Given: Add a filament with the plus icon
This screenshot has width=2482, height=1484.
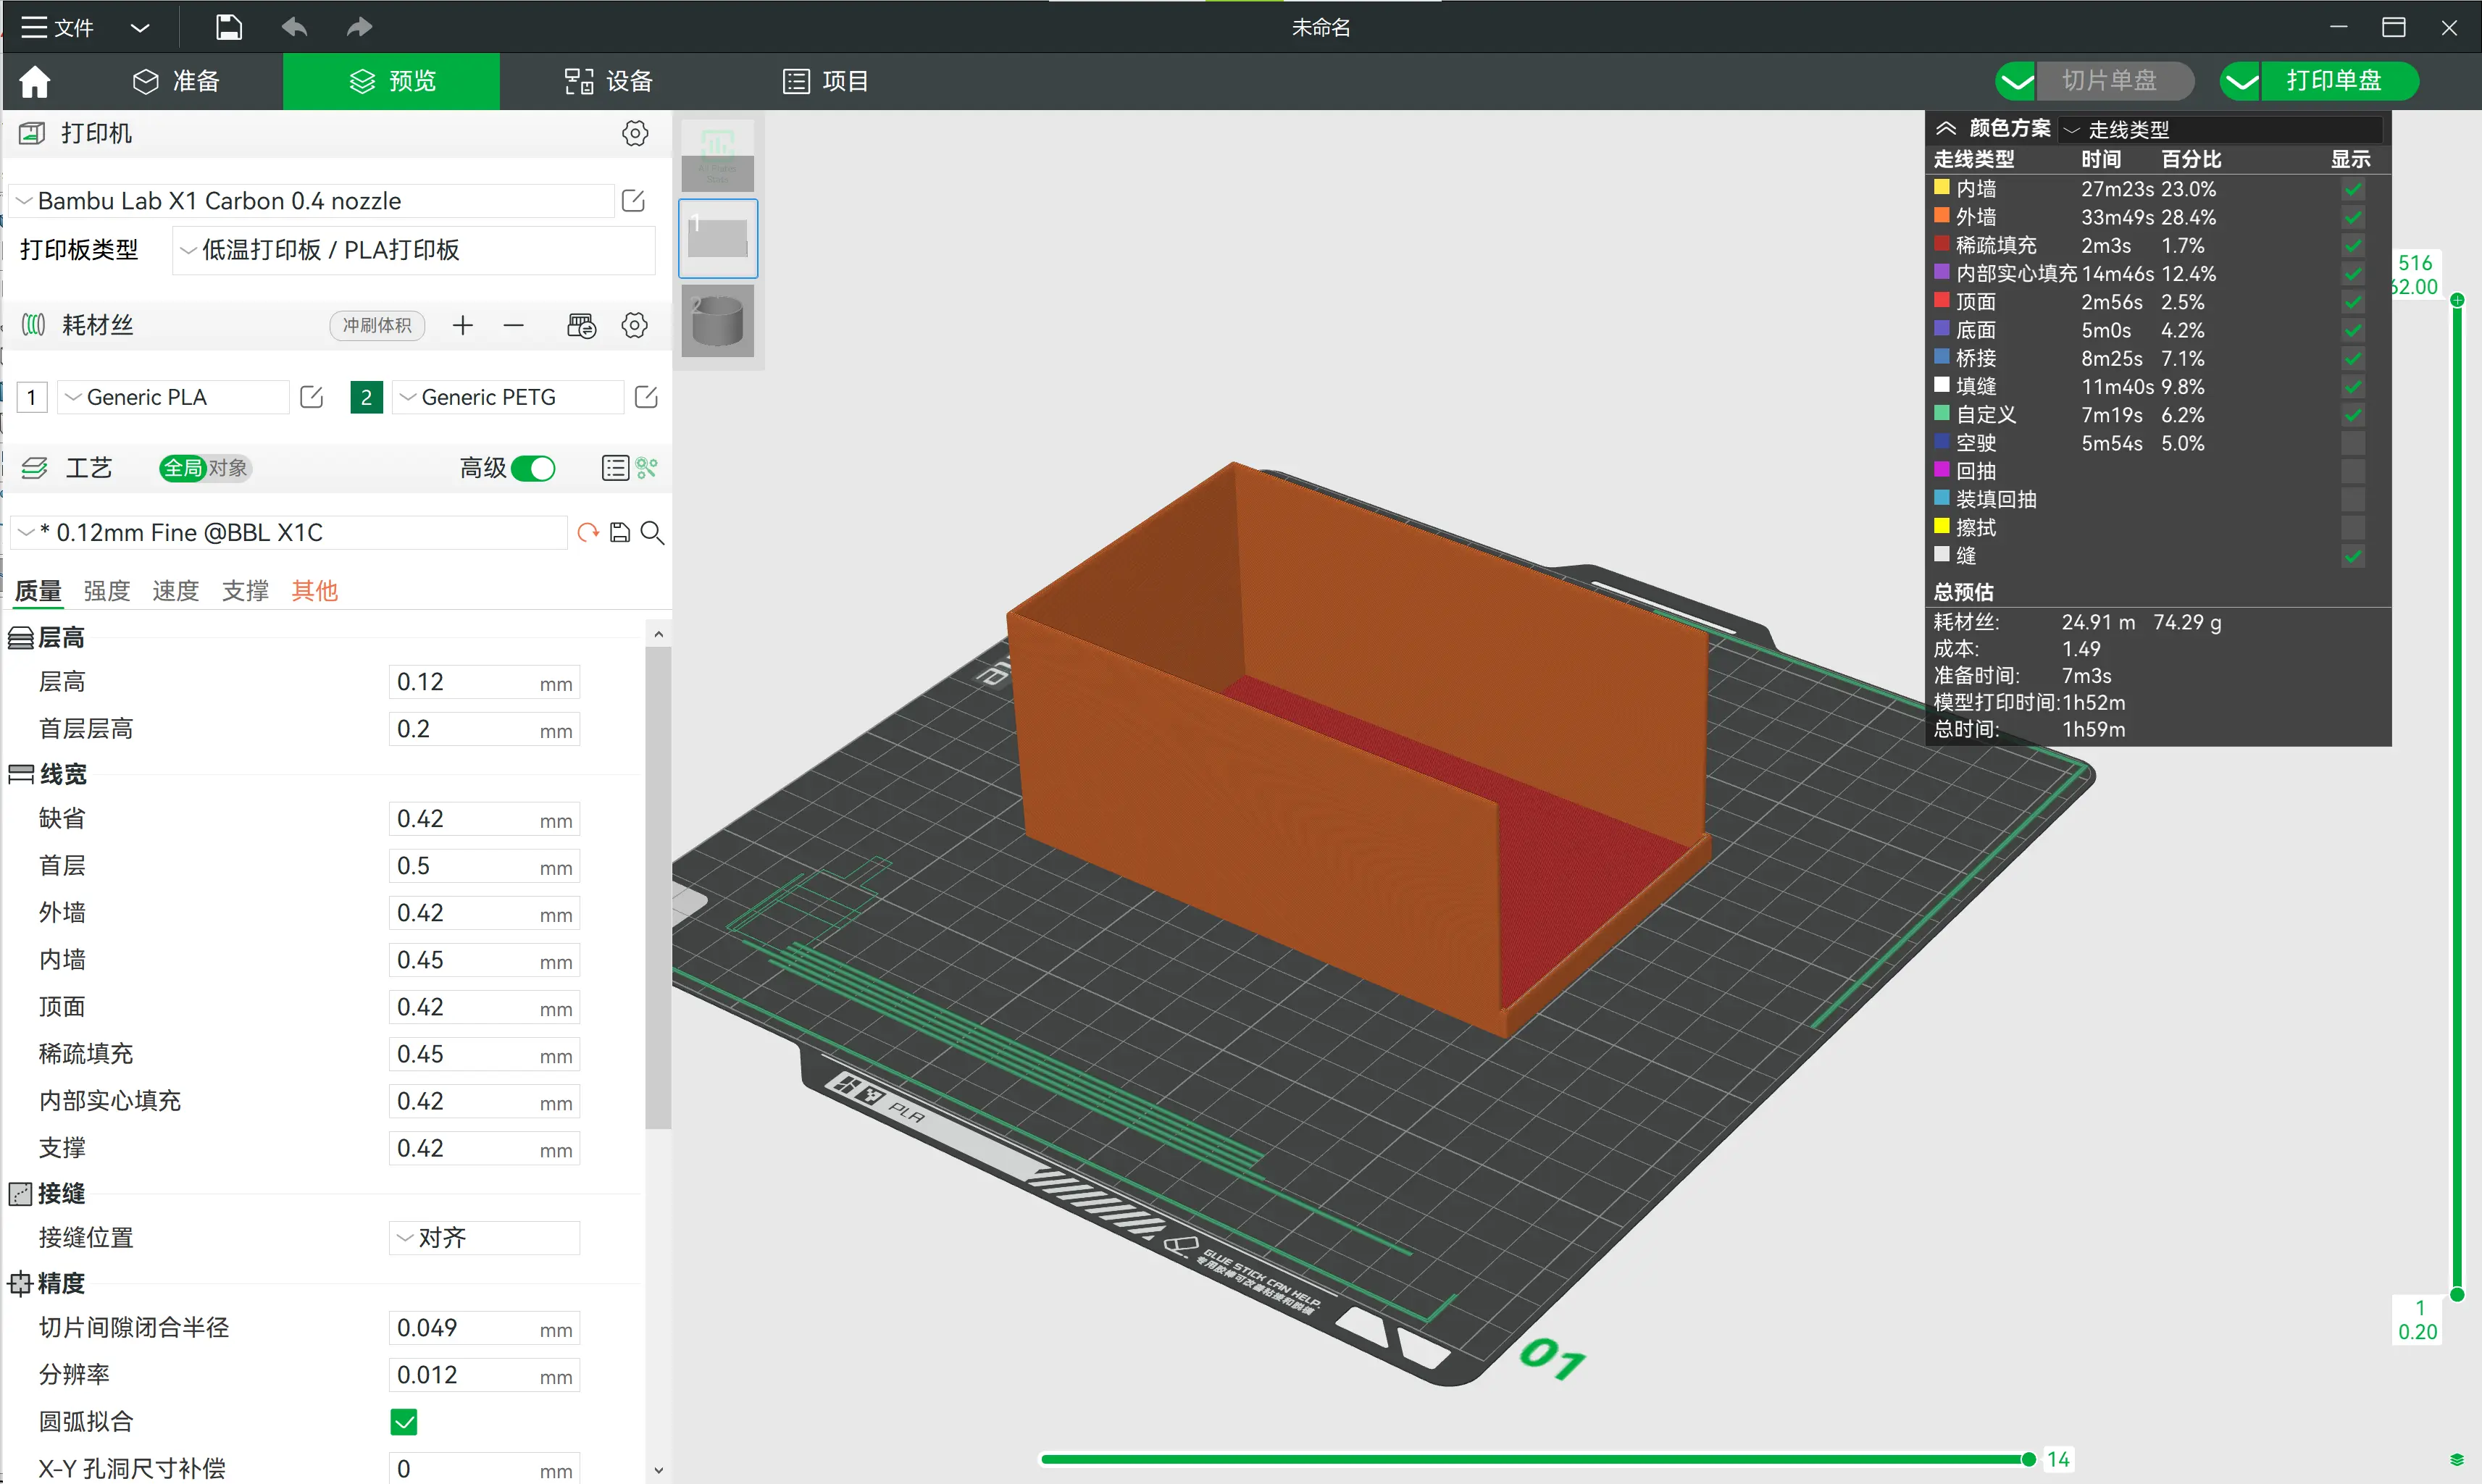Looking at the screenshot, I should click(462, 325).
